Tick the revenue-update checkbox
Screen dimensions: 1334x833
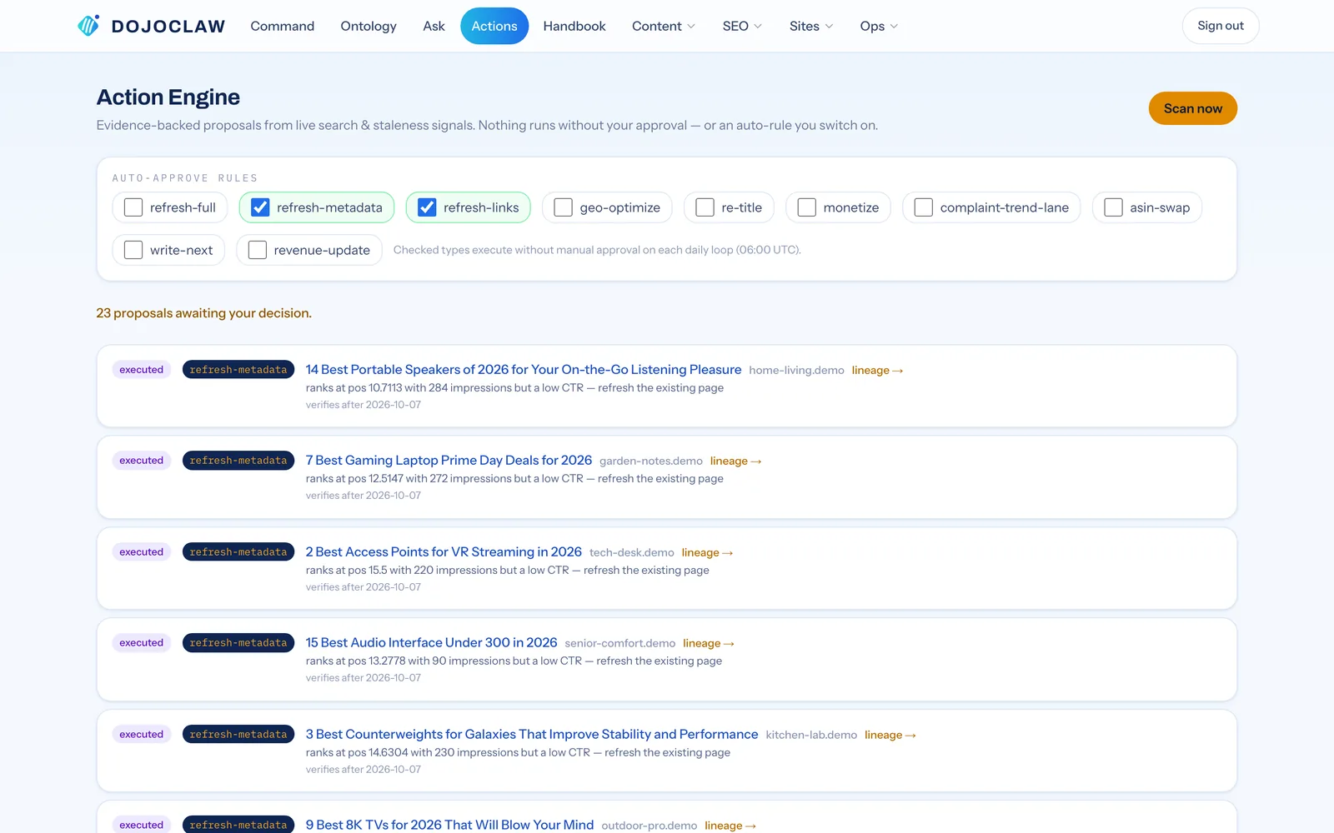(258, 250)
